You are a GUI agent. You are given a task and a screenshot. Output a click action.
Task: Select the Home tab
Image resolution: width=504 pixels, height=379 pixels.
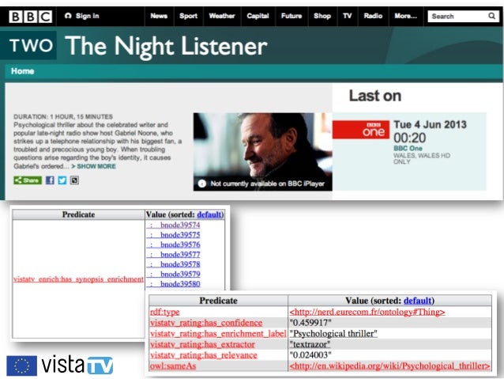point(22,71)
